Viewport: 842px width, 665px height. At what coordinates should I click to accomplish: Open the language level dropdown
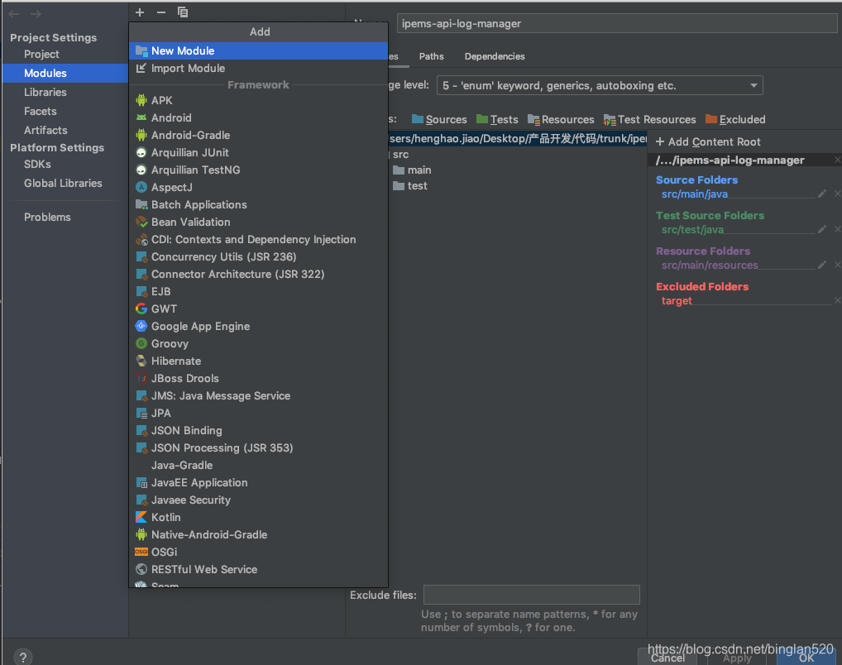600,85
